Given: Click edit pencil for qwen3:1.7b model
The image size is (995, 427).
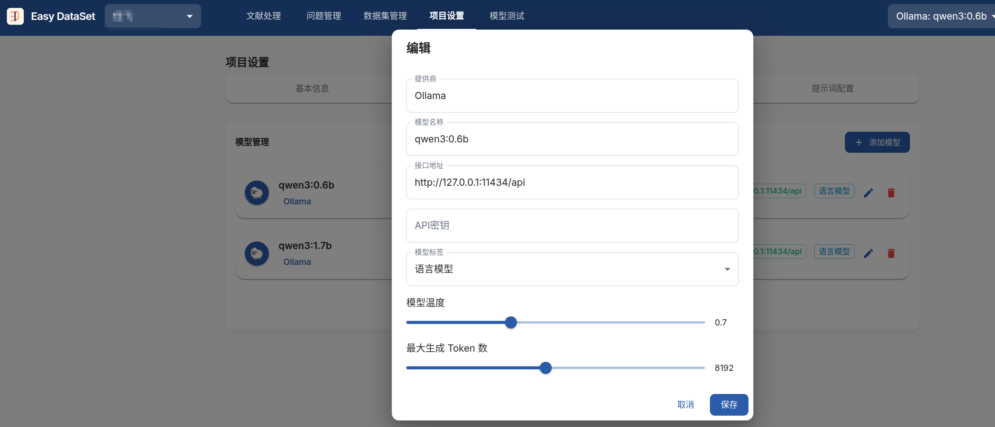Looking at the screenshot, I should [868, 253].
